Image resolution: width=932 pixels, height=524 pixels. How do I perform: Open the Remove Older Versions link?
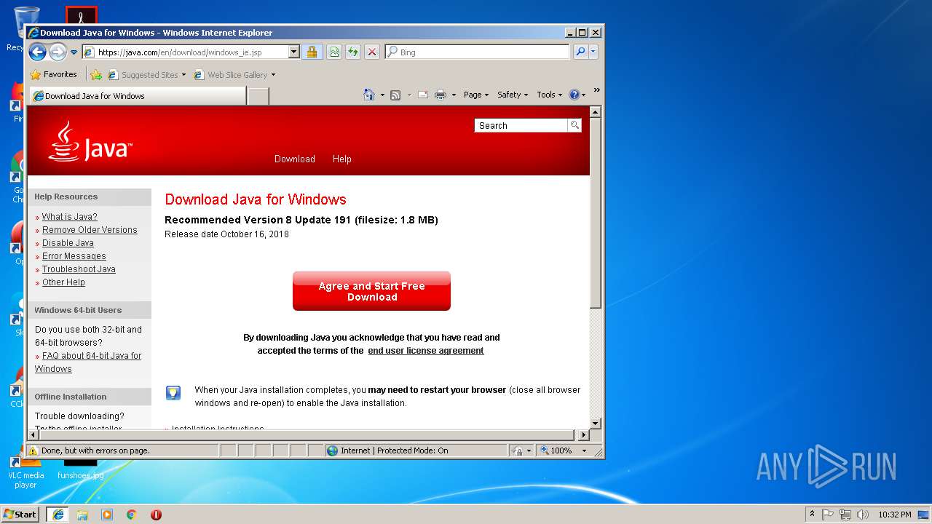click(90, 230)
